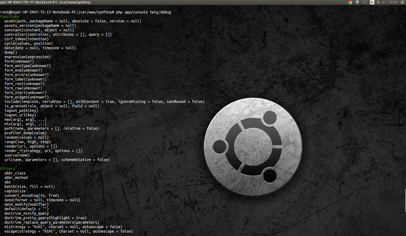Click the 'doctrine_replace_query_parameters' line

(x=52, y=222)
